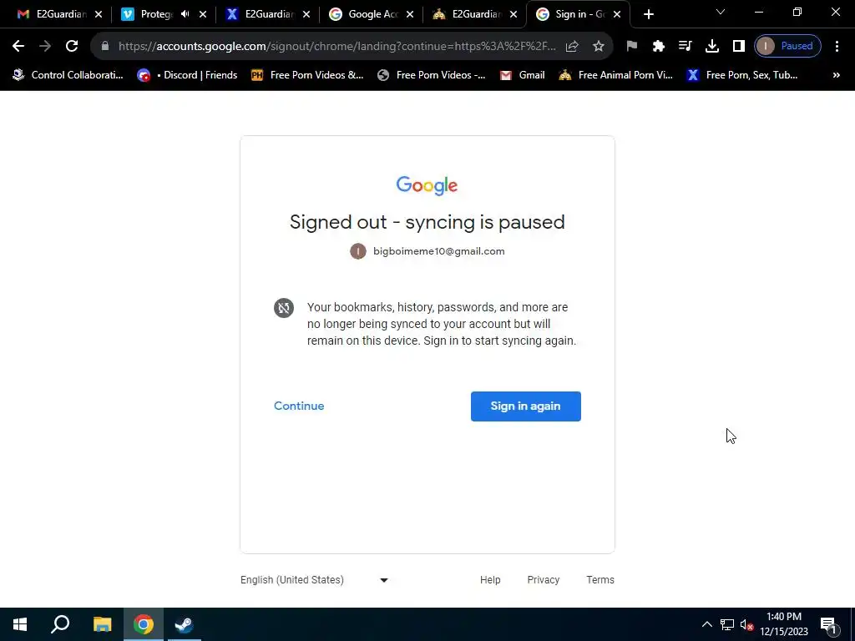Toggle the side panel icon
855x641 pixels.
click(738, 47)
